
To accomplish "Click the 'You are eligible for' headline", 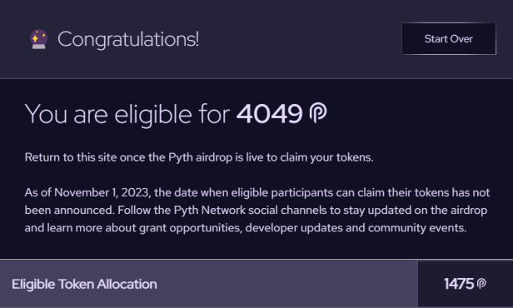I will 127,114.
